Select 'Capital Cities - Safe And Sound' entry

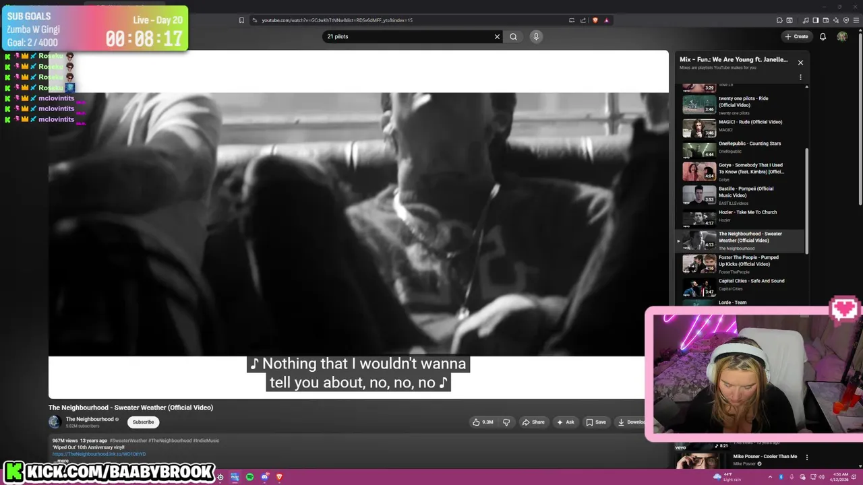pyautogui.click(x=738, y=286)
